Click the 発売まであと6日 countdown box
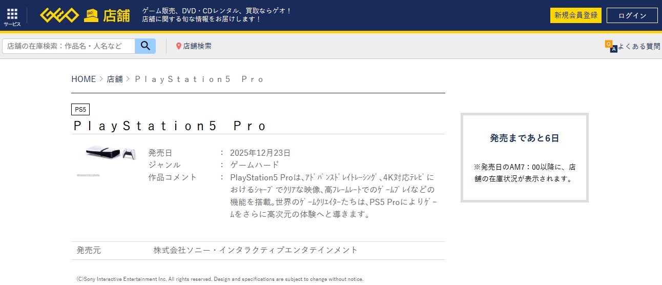Viewport: 662px width, 285px height. (x=524, y=157)
